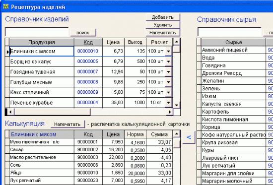The image size is (273, 185).
Task: Click Напечатать button next to Калькуляция
Action: [68, 124]
